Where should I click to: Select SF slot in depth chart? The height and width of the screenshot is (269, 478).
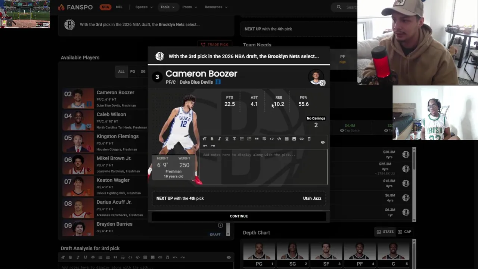point(326,255)
